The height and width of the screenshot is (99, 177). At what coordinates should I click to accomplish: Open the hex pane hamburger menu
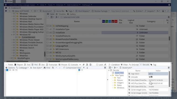105,68
